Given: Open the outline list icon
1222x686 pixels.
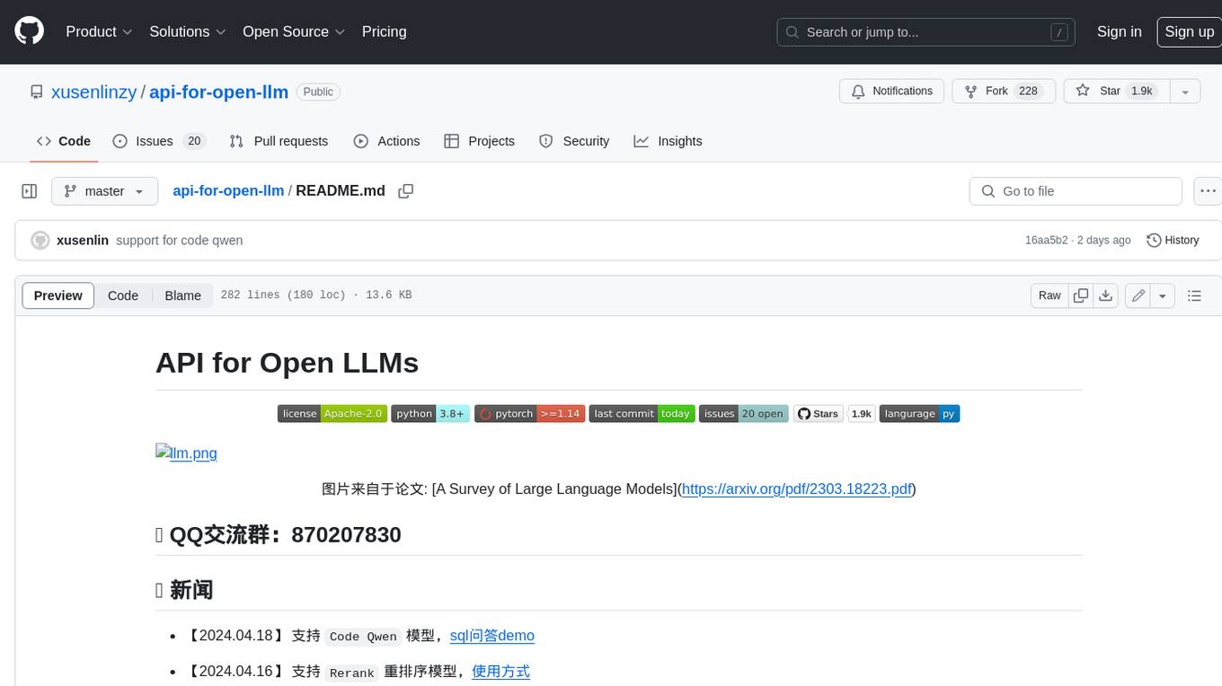Looking at the screenshot, I should [1194, 295].
